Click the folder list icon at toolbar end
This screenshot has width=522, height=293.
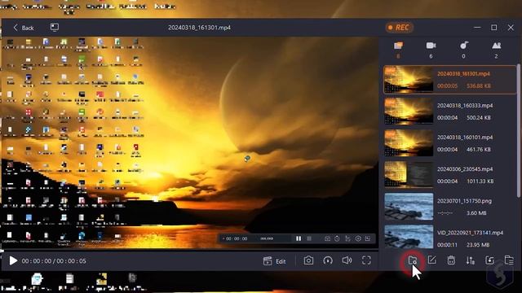(x=509, y=260)
